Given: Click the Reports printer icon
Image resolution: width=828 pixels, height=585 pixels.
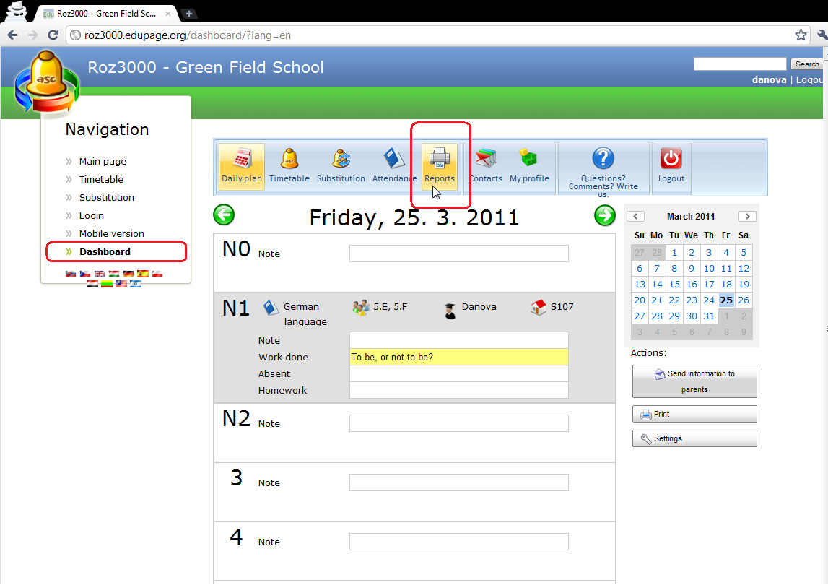Looking at the screenshot, I should click(439, 158).
